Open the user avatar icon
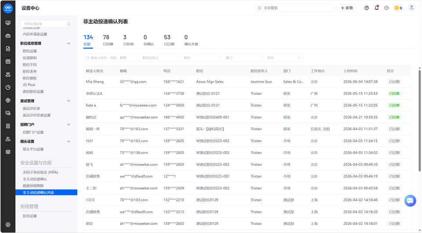Viewport: 422px width, 233px height. coord(411,8)
